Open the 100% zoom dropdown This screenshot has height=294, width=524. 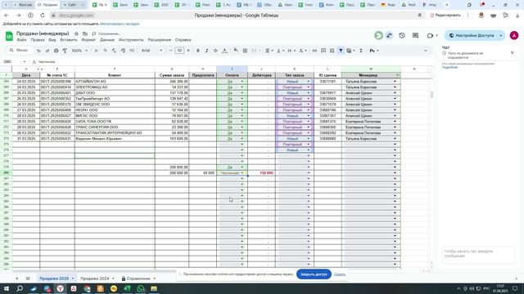click(79, 51)
